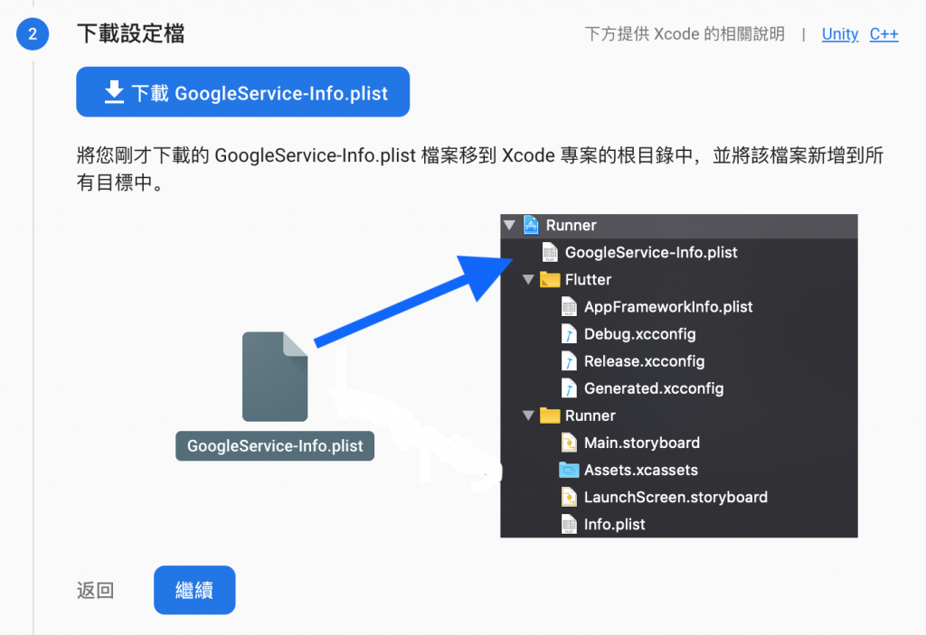Click the download arrow icon on the button

(114, 93)
